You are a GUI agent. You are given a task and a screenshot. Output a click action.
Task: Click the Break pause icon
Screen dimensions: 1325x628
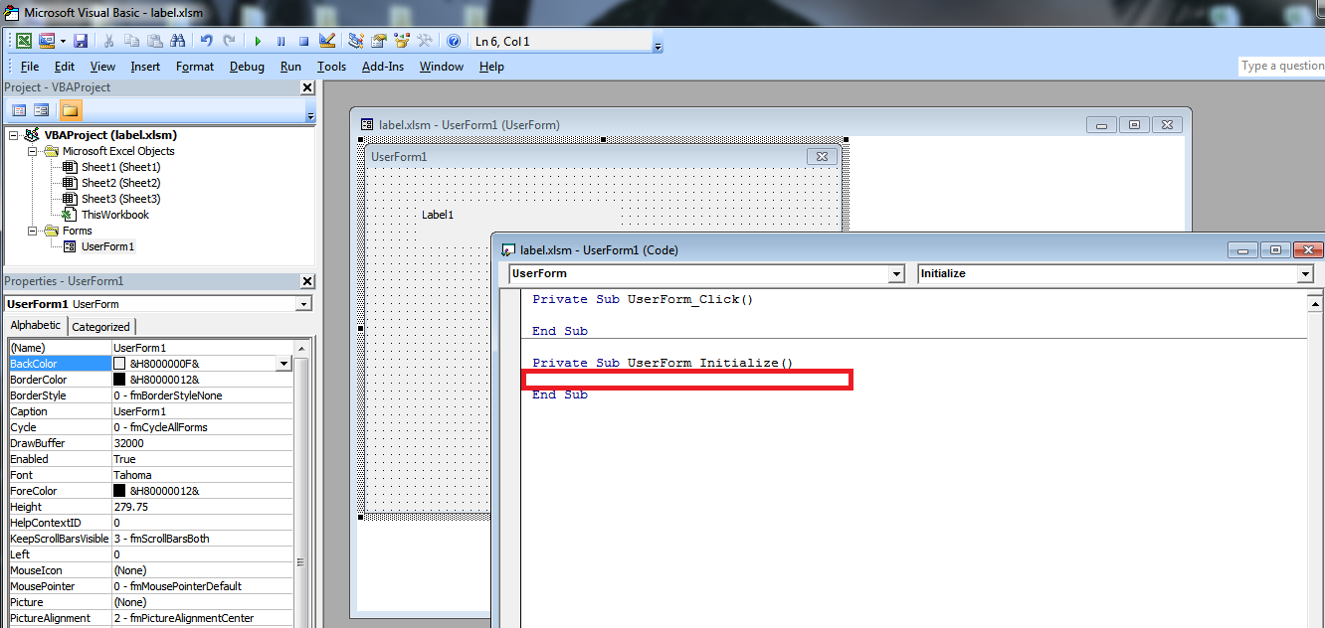pos(281,41)
